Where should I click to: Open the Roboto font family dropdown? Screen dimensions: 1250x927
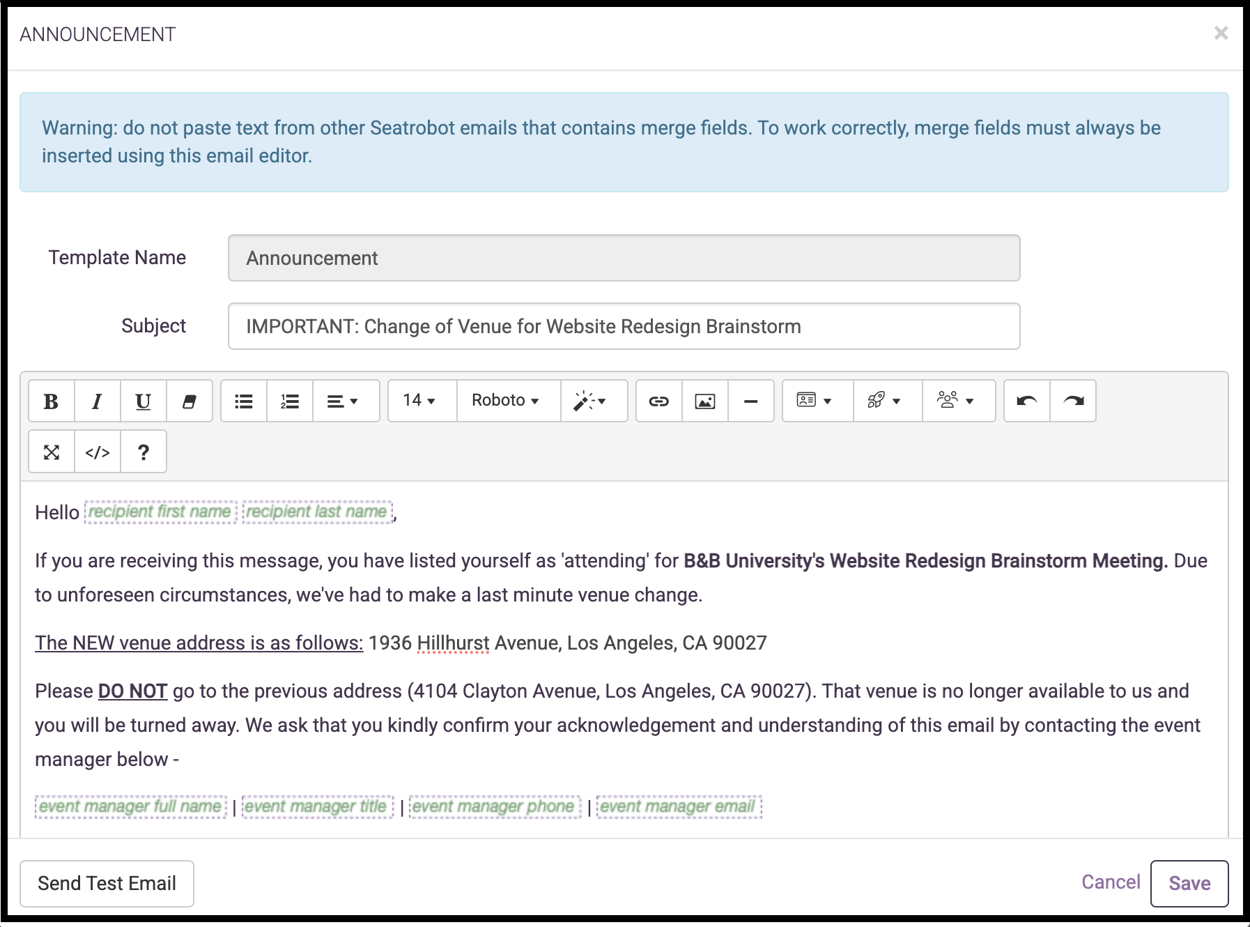509,401
